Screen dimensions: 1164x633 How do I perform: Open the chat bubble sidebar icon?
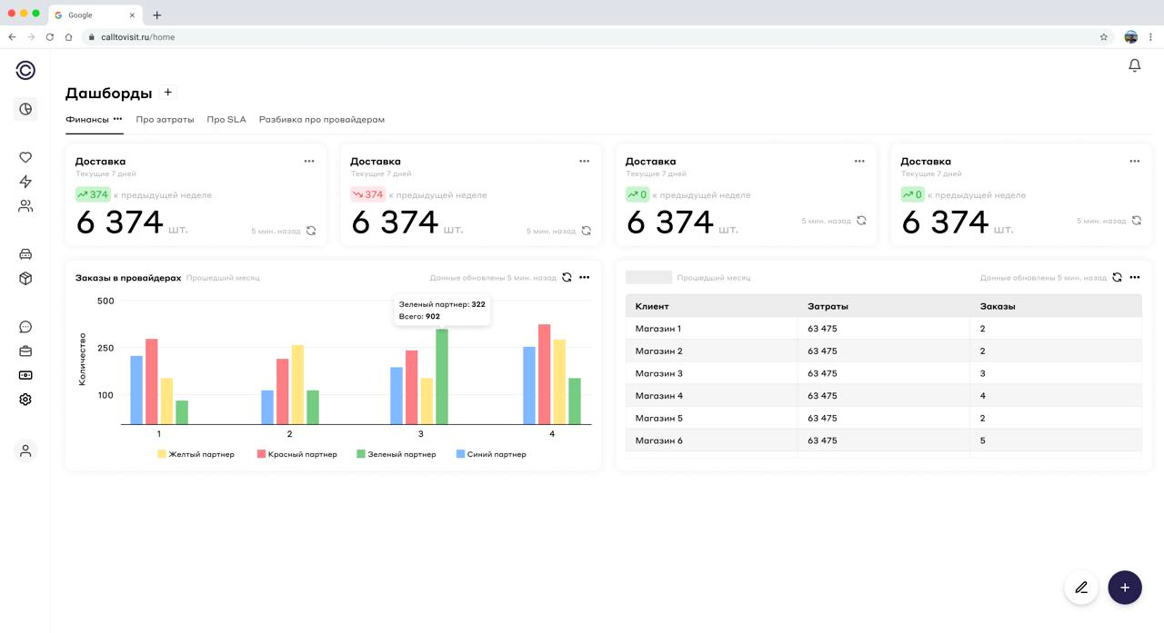(x=25, y=327)
